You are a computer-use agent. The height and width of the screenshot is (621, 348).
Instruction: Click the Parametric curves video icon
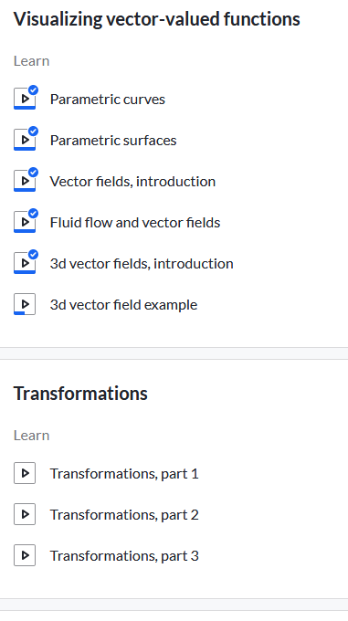25,99
